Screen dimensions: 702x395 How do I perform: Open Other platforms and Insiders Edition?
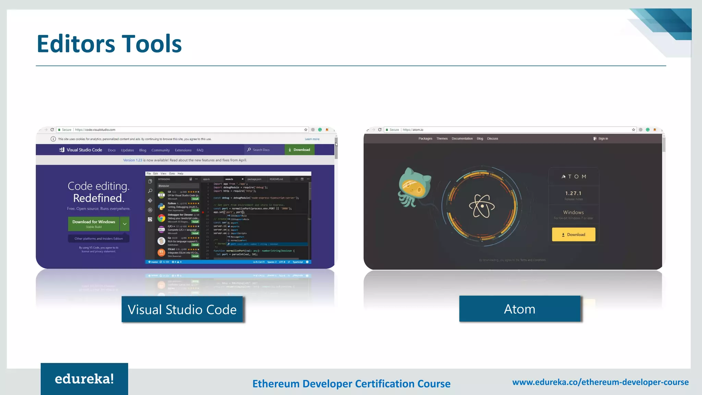(99, 239)
